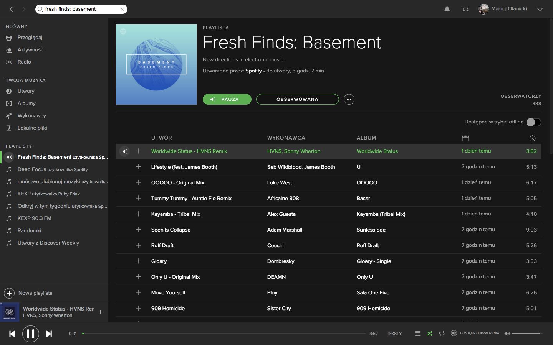553x345 pixels.
Task: Sort by the date added calendar icon
Action: click(465, 138)
